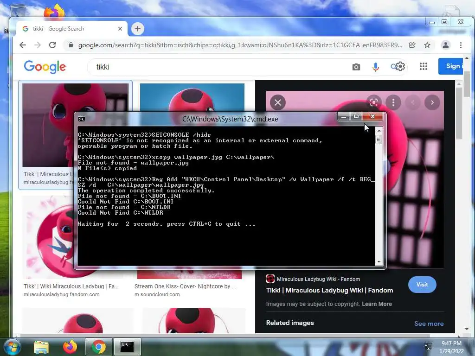
Task: Click m.soundcloud.com source text
Action: click(157, 294)
